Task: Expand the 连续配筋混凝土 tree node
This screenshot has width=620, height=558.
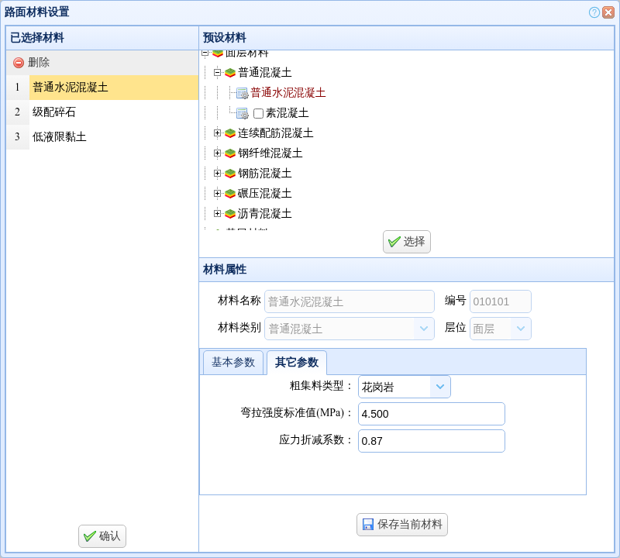Action: pyautogui.click(x=217, y=133)
